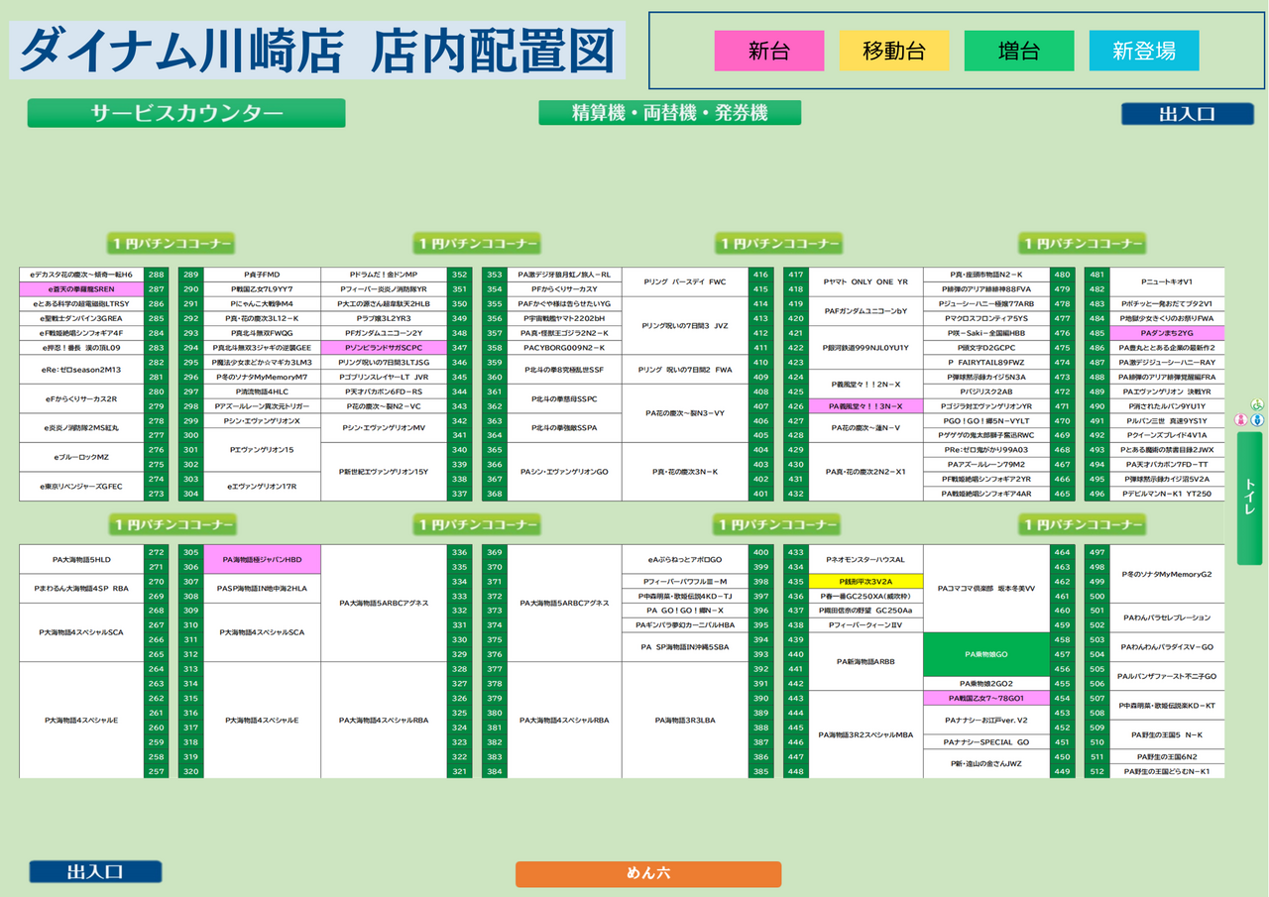The image size is (1269, 897).
Task: Click the 精算機・両替機・発券機 label
Action: [x=669, y=113]
